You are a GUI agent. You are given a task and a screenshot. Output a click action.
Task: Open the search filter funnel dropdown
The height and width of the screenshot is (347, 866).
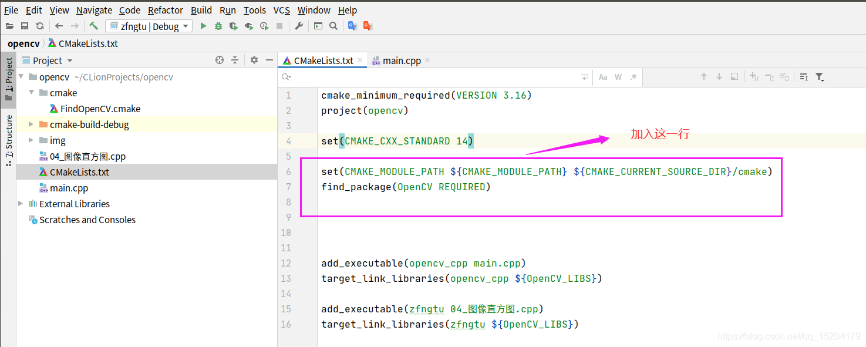(820, 77)
